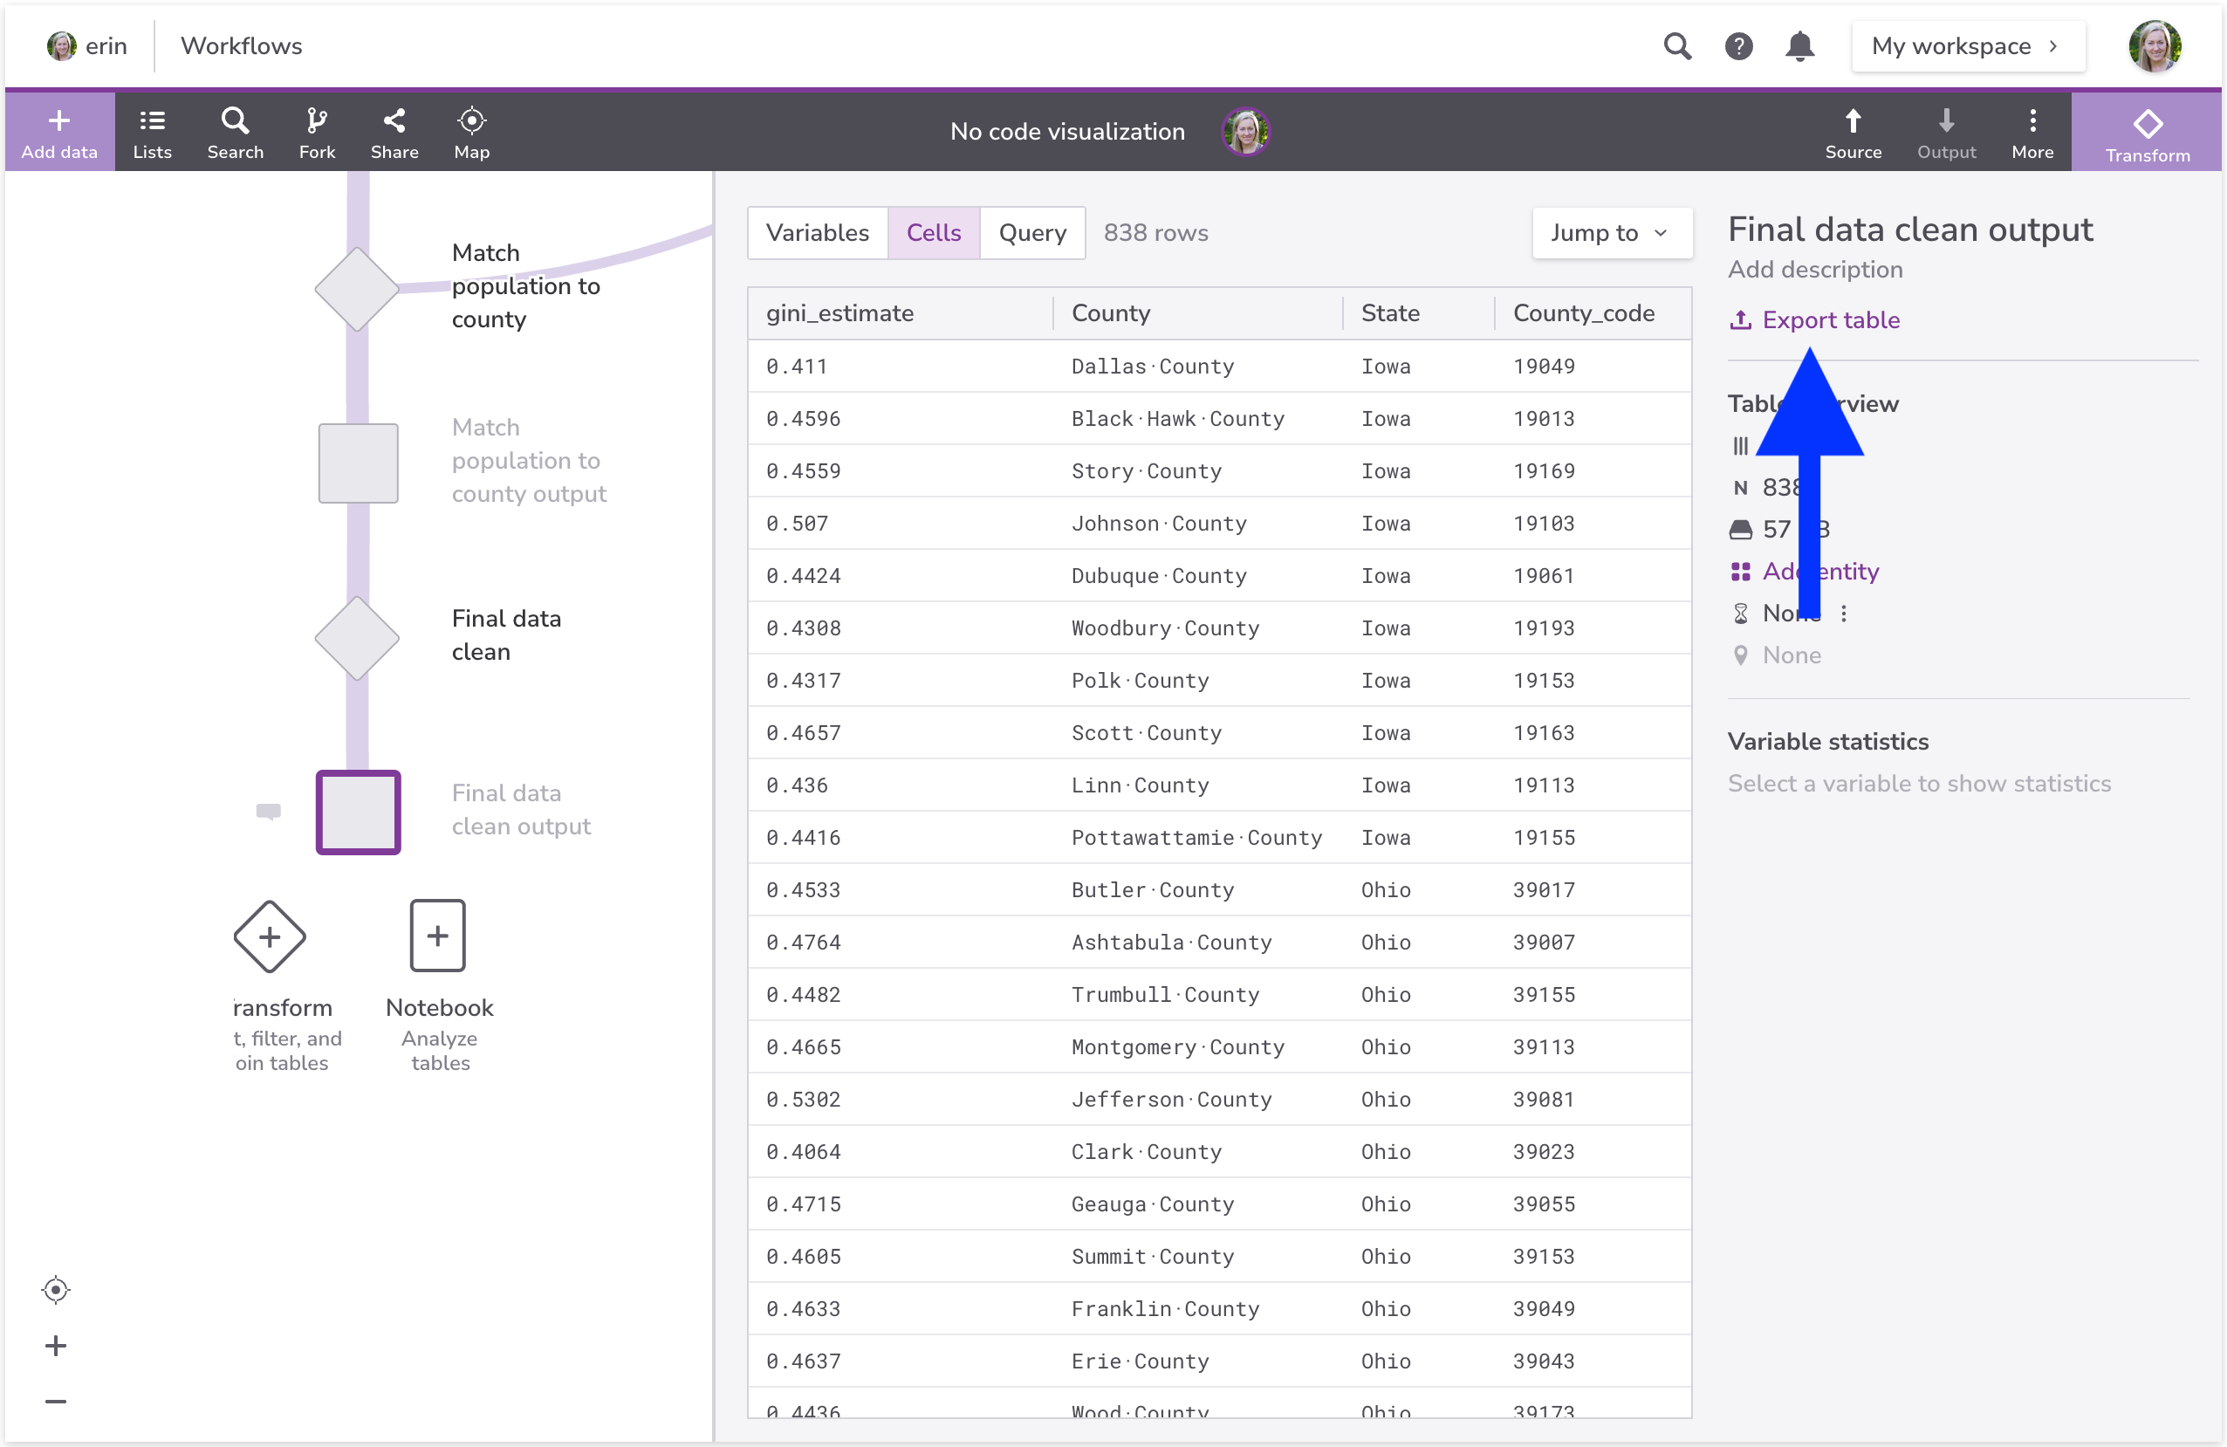Open the notifications bell
Viewport: 2227px width, 1447px height.
point(1799,46)
